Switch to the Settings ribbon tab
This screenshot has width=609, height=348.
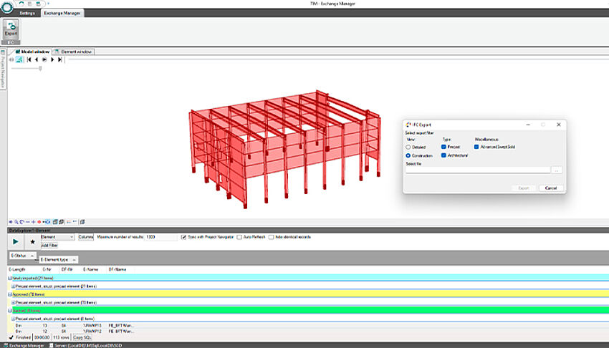[27, 13]
